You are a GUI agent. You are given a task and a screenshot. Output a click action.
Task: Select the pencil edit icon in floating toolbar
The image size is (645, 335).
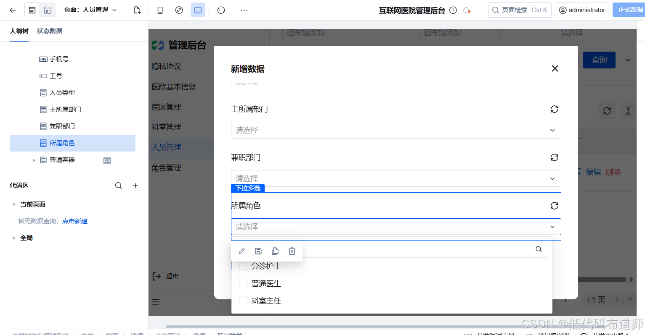pyautogui.click(x=242, y=251)
